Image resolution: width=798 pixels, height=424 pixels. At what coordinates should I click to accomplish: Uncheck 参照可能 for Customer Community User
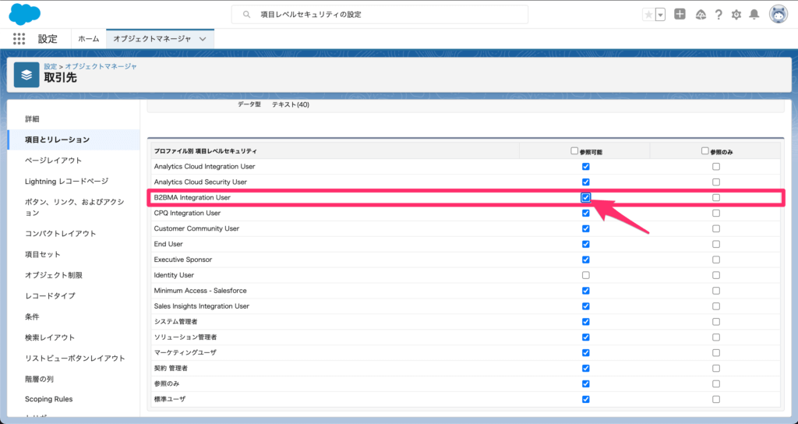(x=586, y=228)
